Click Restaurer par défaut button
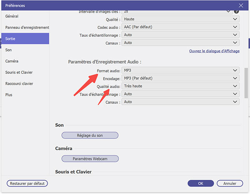Image resolution: width=250 pixels, height=194 pixels. tap(27, 183)
